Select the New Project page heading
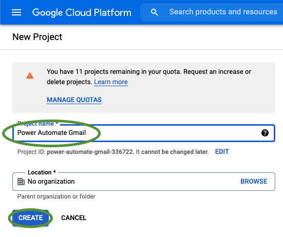The height and width of the screenshot is (237, 283). [37, 37]
